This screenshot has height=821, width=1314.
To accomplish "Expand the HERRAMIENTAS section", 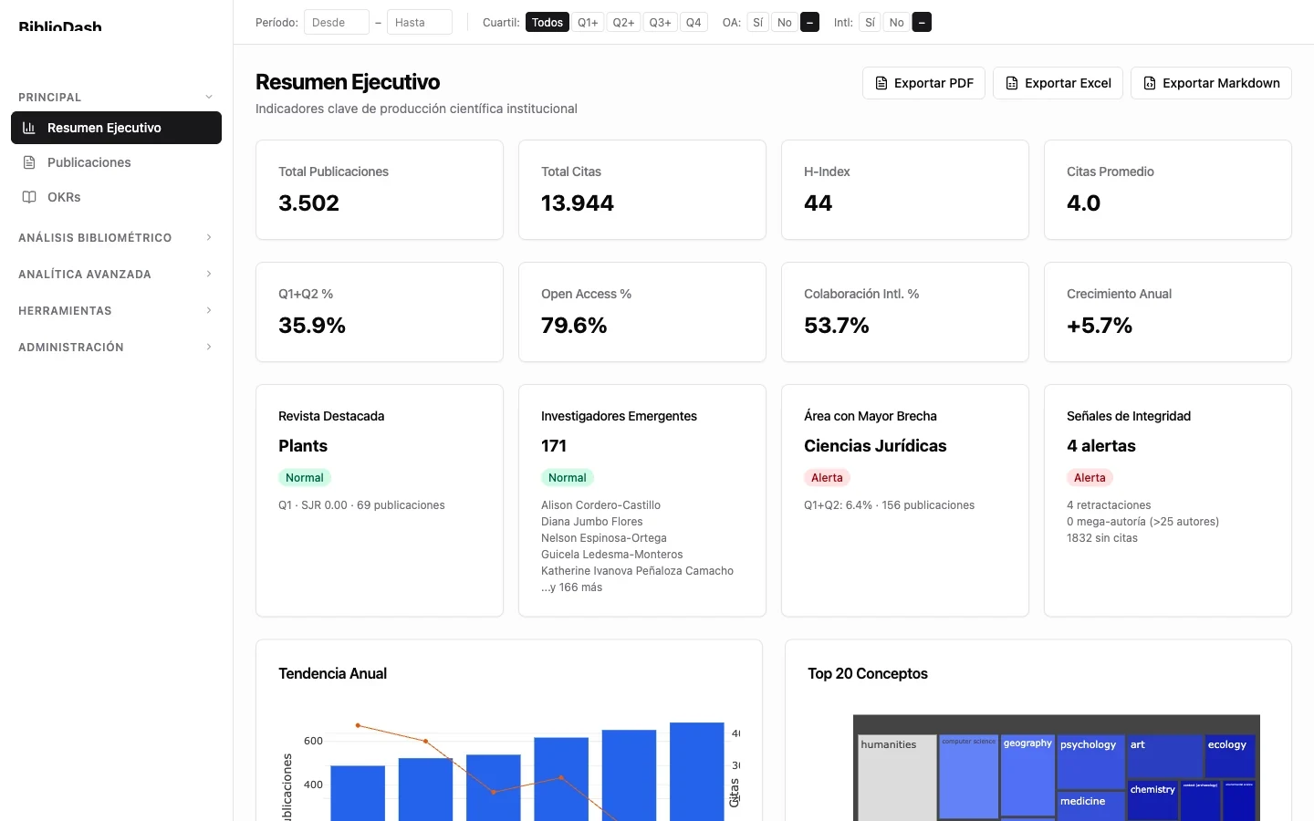I will (x=116, y=310).
